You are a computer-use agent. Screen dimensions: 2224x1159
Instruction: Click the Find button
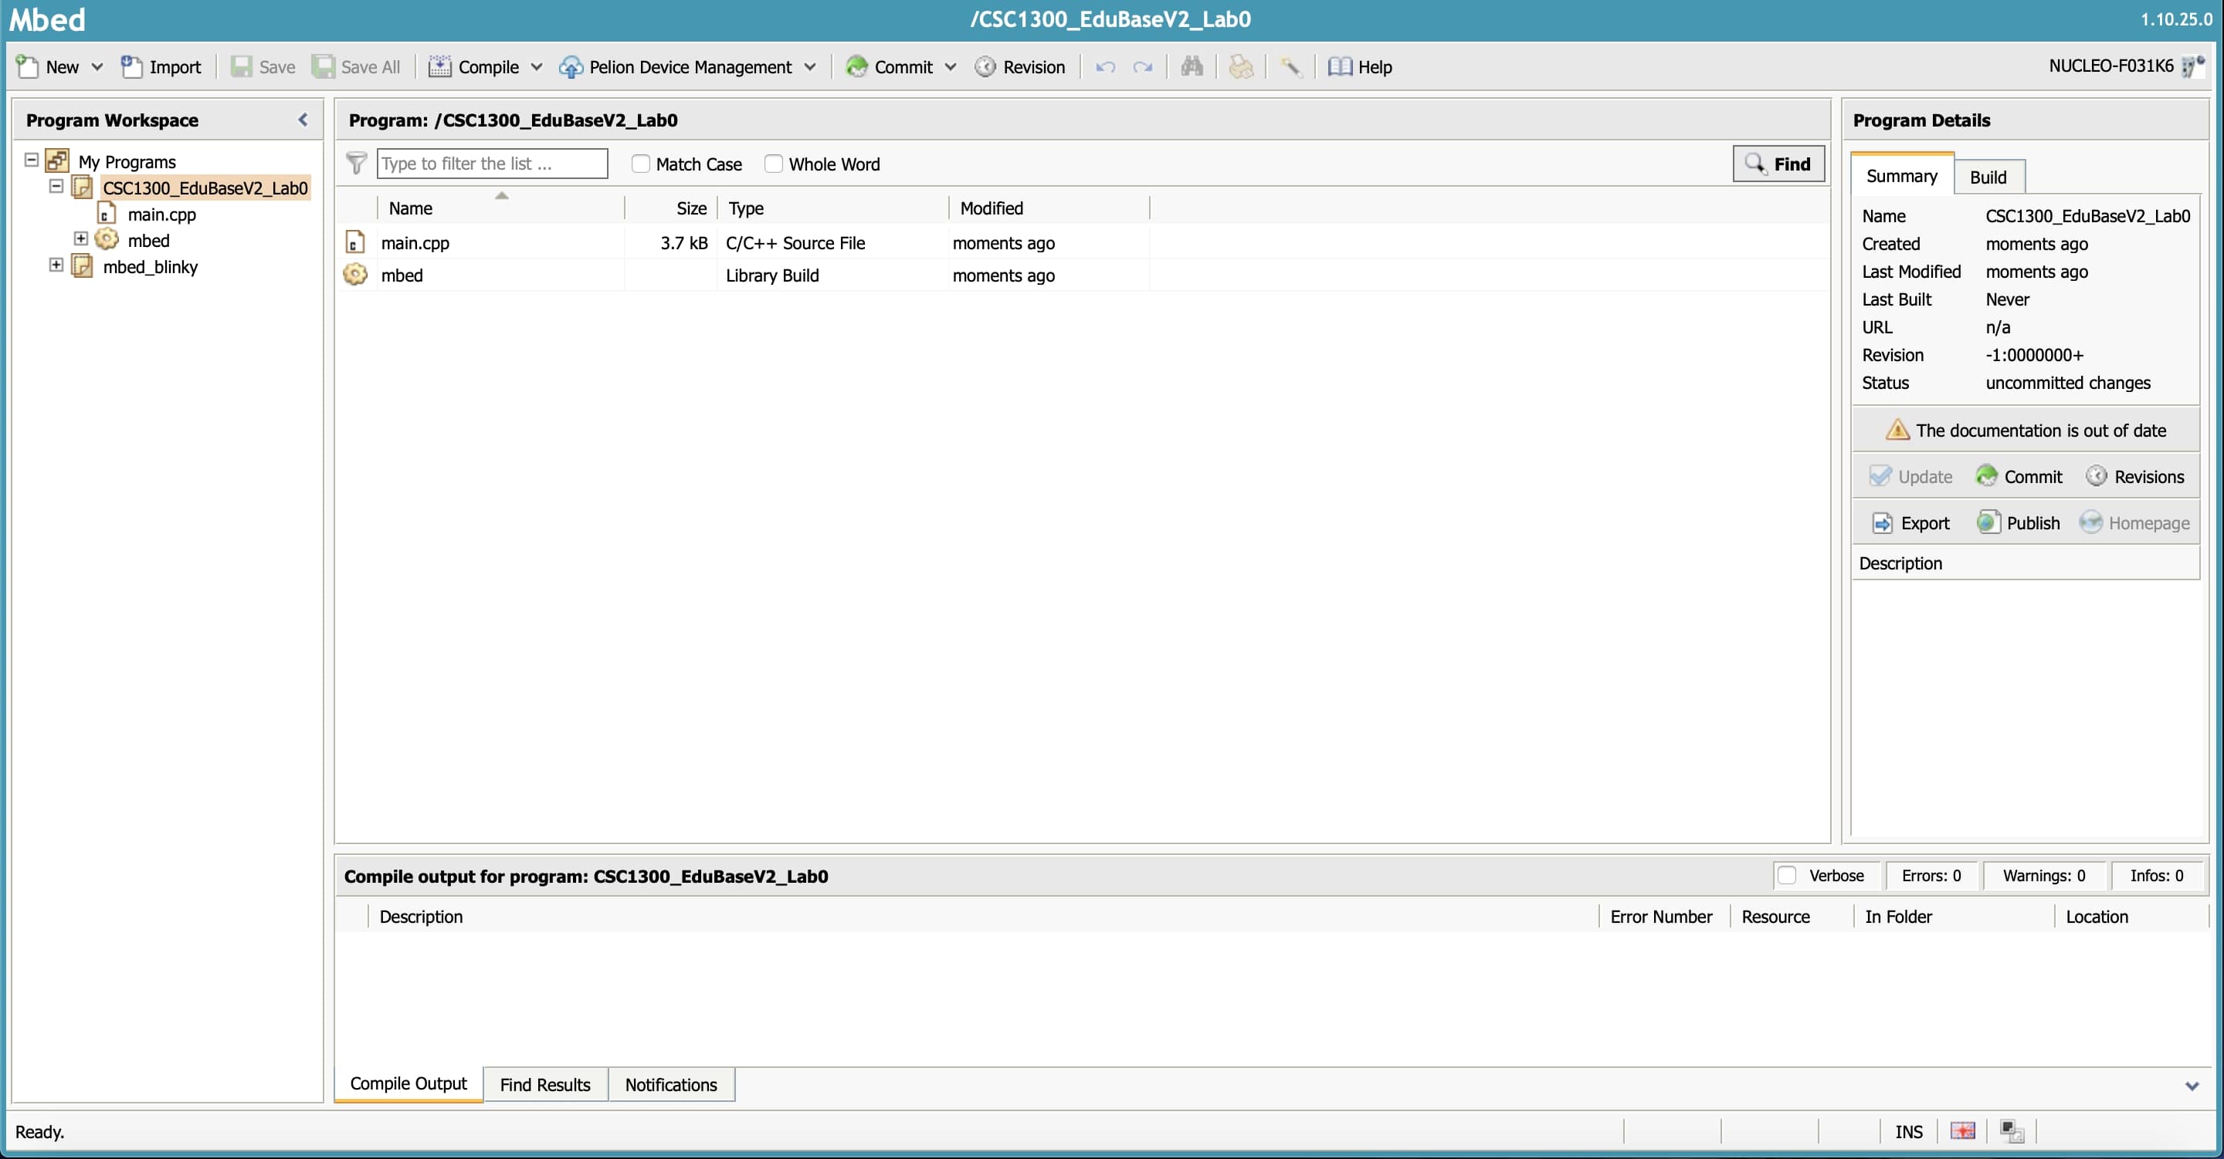click(x=1778, y=164)
